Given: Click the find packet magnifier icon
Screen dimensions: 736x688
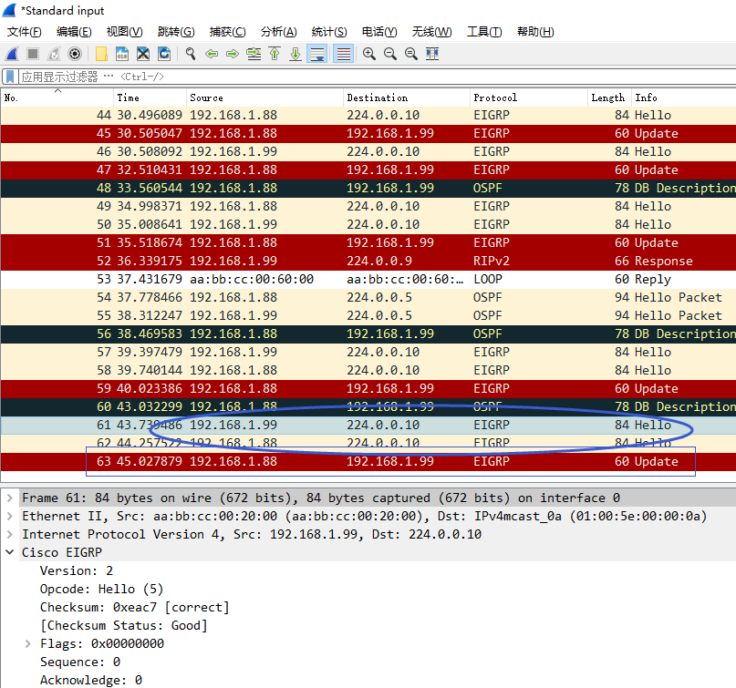Looking at the screenshot, I should [x=191, y=54].
